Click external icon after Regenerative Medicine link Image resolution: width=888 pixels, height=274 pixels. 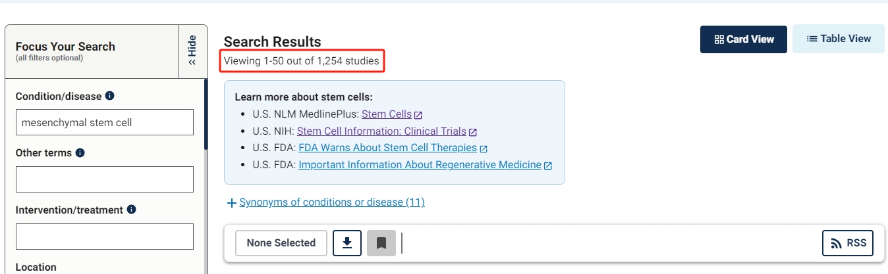pyautogui.click(x=548, y=166)
